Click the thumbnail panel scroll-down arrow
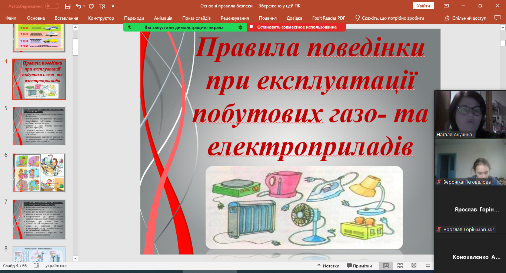 pyautogui.click(x=75, y=258)
